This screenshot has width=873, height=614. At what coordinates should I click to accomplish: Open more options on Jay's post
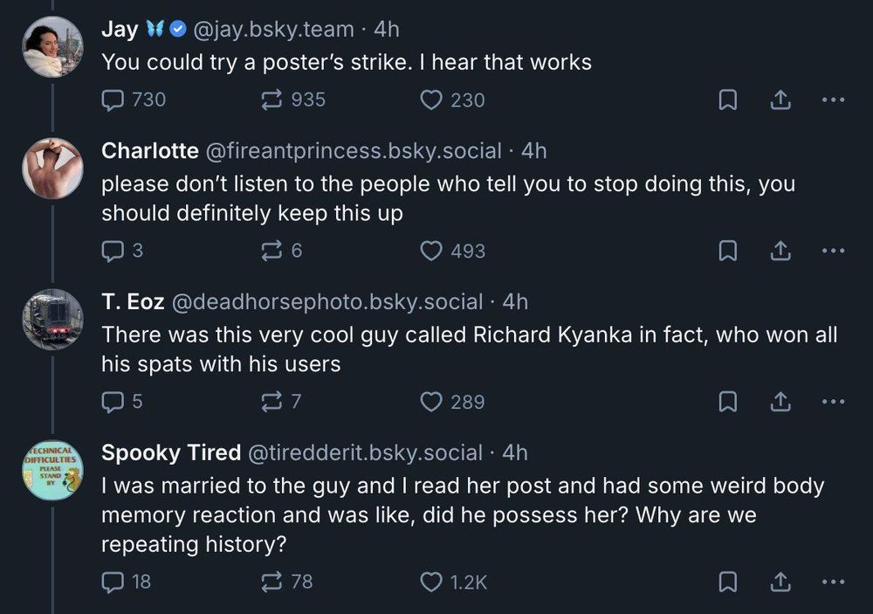834,100
